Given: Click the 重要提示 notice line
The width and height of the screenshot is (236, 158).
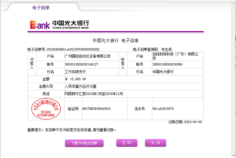Looking at the screenshot, I should coord(72,130).
